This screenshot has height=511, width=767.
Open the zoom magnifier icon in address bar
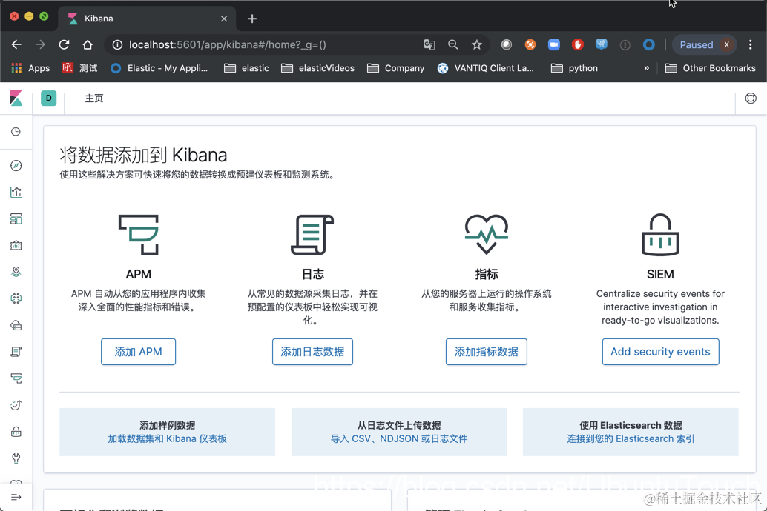pos(453,45)
